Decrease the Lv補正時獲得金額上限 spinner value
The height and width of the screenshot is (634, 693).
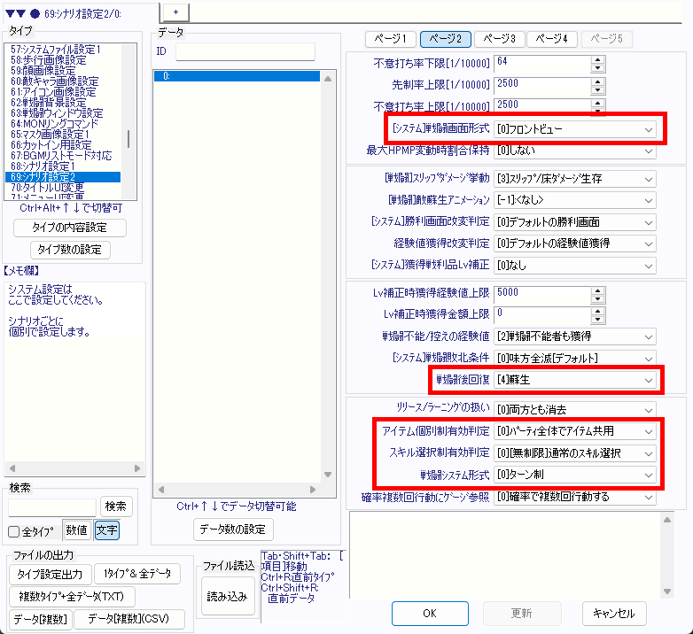tap(597, 318)
